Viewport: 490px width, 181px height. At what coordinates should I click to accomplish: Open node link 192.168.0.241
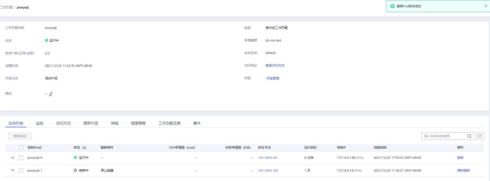click(x=268, y=158)
